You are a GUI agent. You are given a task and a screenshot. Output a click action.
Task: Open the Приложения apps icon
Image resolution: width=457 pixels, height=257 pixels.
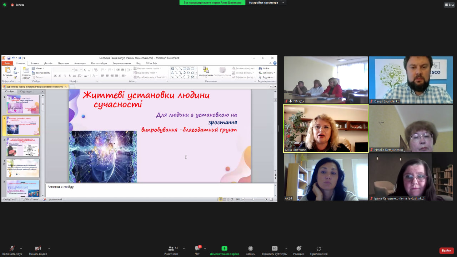click(x=318, y=249)
